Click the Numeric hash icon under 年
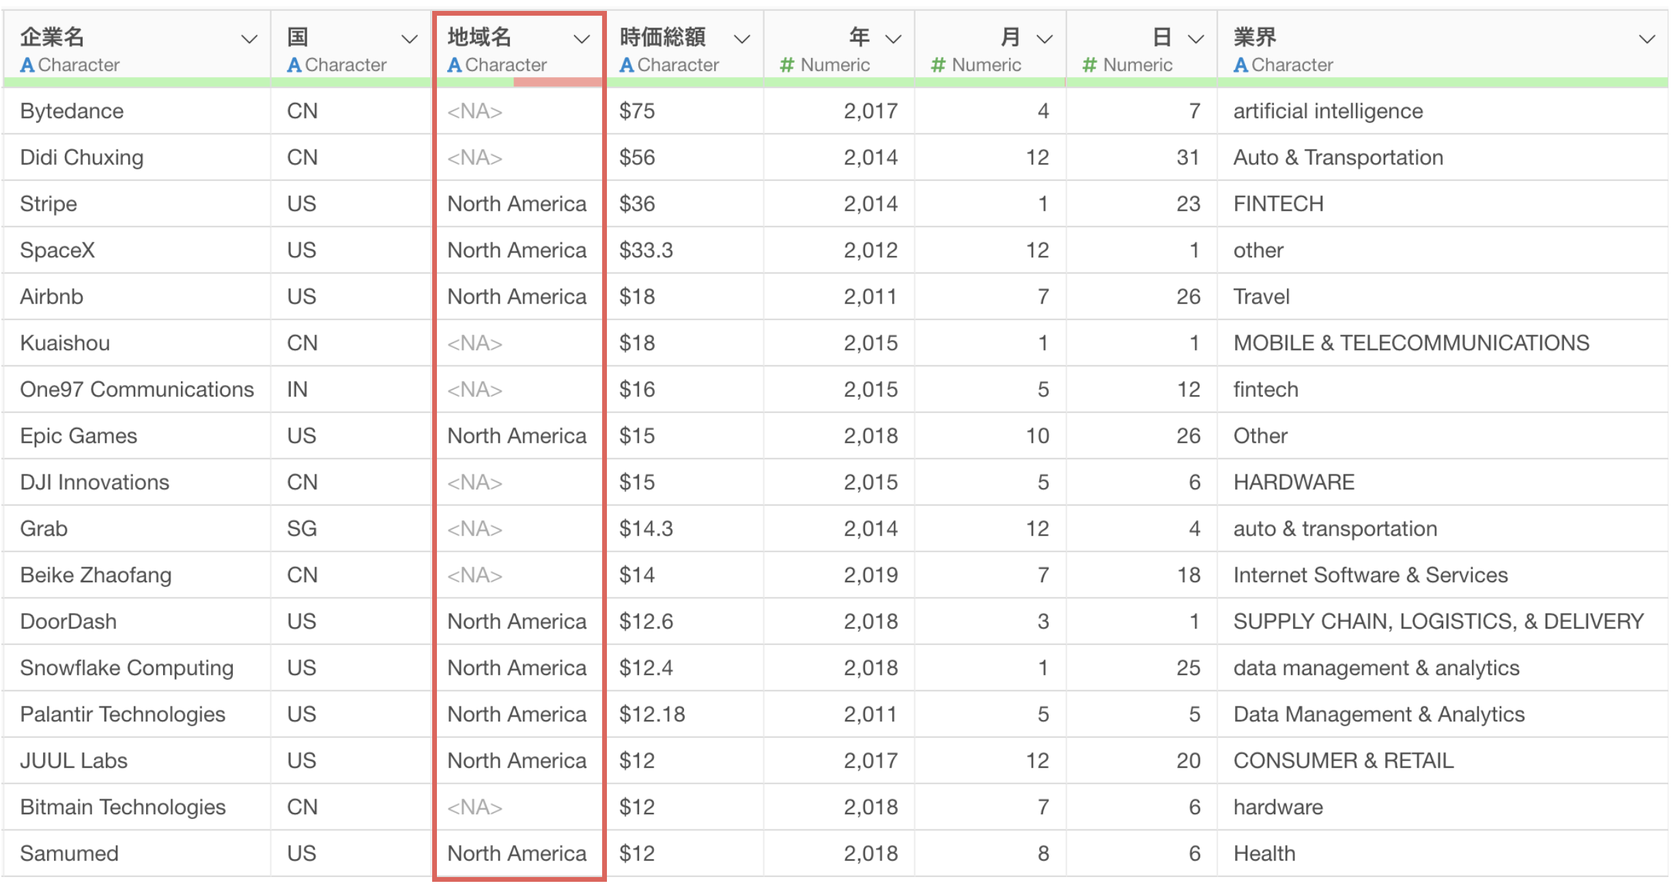The width and height of the screenshot is (1674, 890). tap(787, 65)
